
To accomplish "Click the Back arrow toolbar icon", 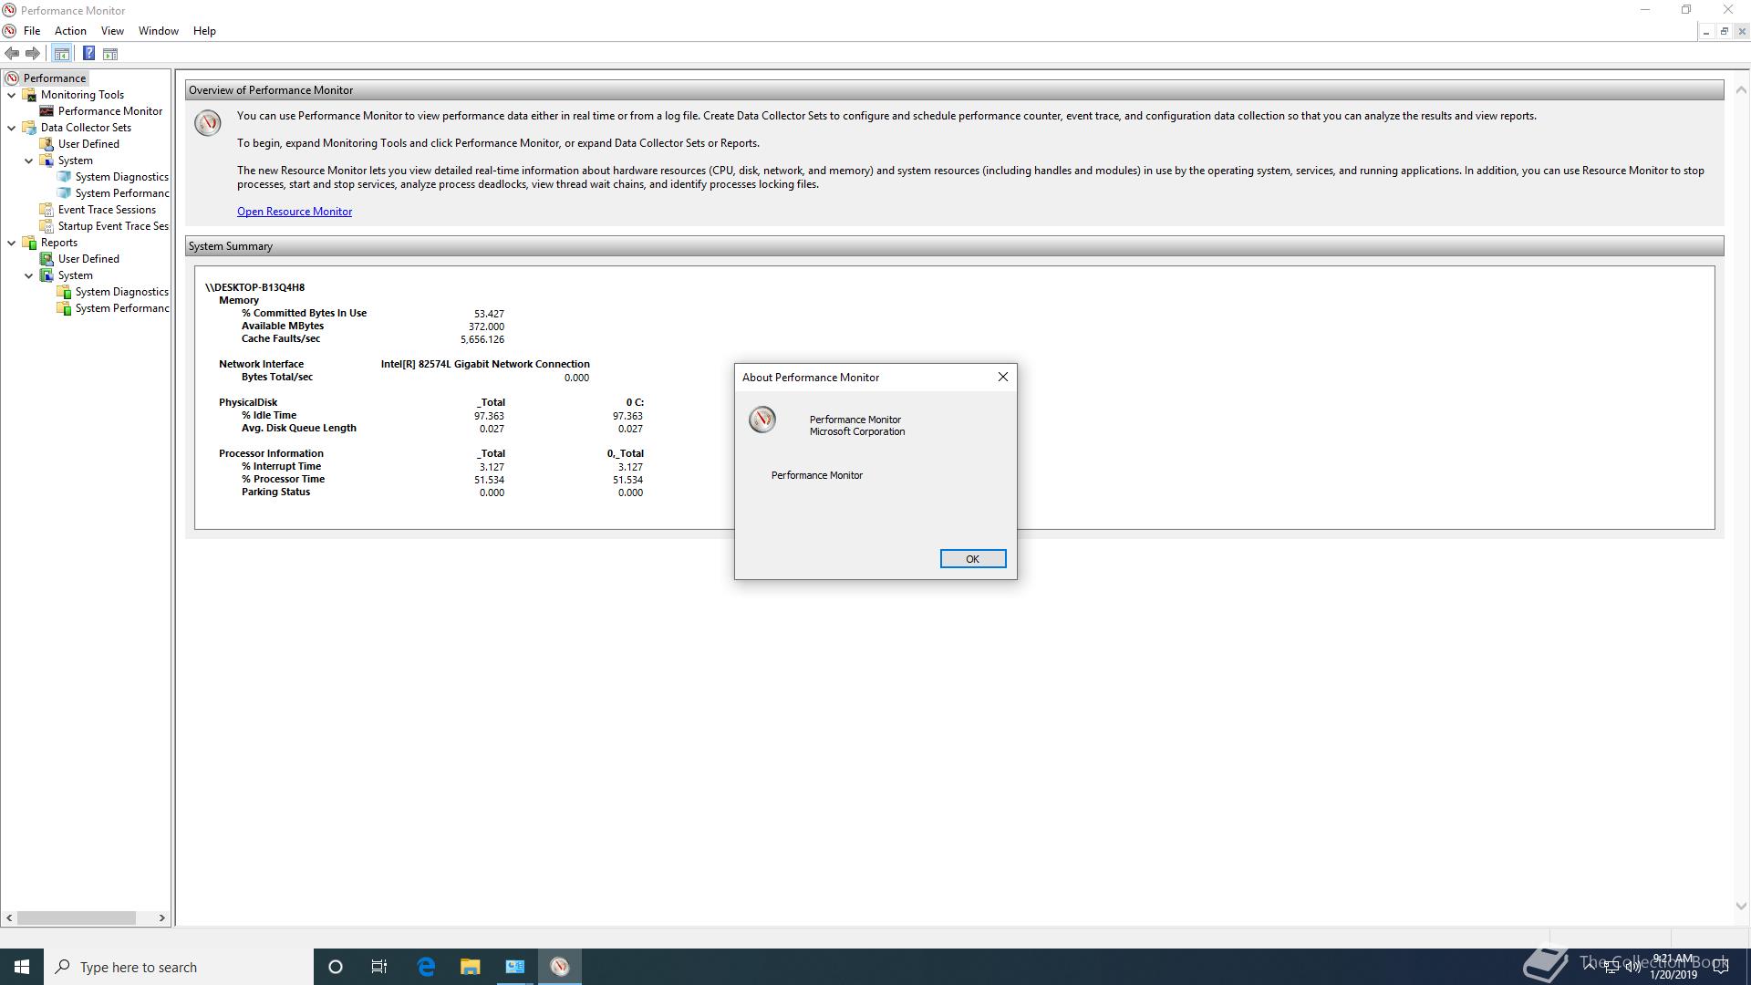I will pos(12,54).
